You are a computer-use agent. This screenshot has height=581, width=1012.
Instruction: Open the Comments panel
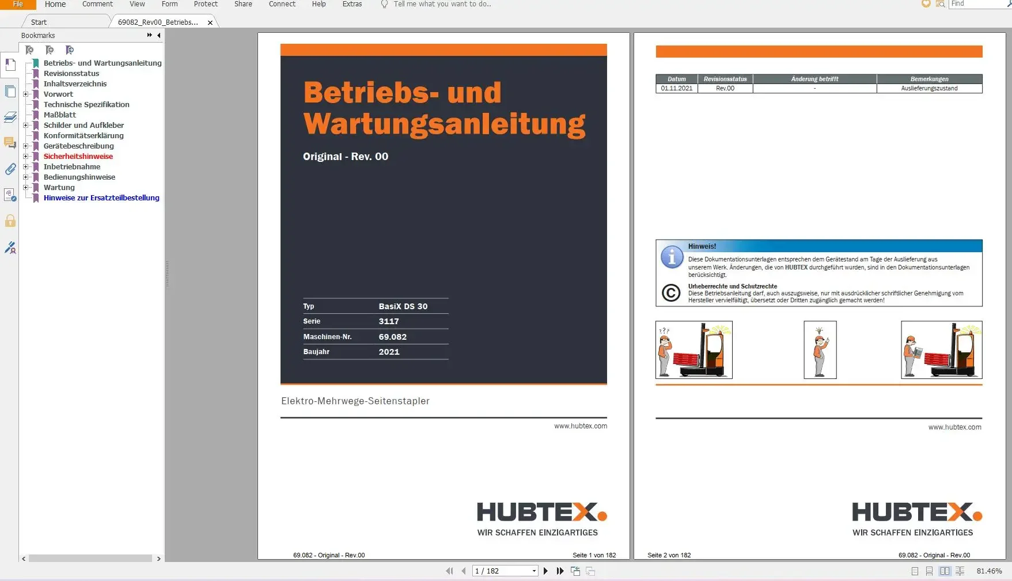pos(10,143)
